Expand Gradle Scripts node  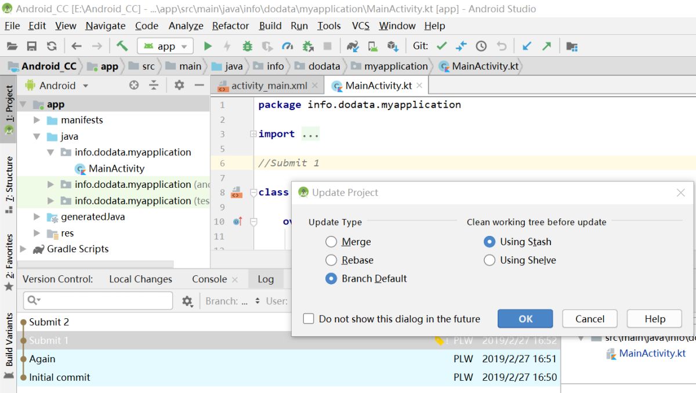(x=23, y=249)
